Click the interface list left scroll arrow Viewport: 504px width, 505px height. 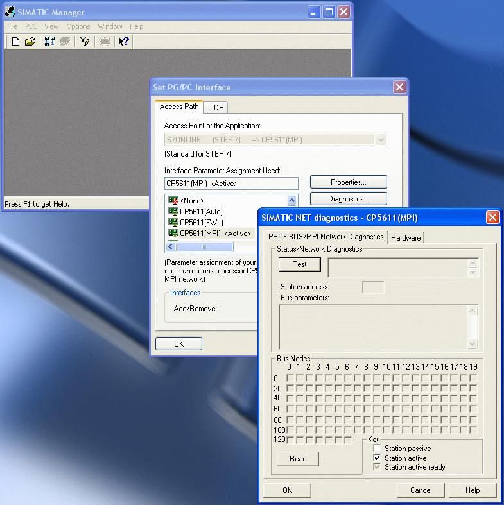pos(171,247)
